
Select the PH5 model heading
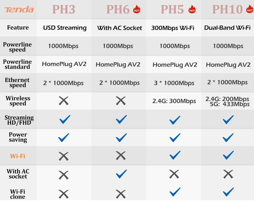tap(172, 10)
